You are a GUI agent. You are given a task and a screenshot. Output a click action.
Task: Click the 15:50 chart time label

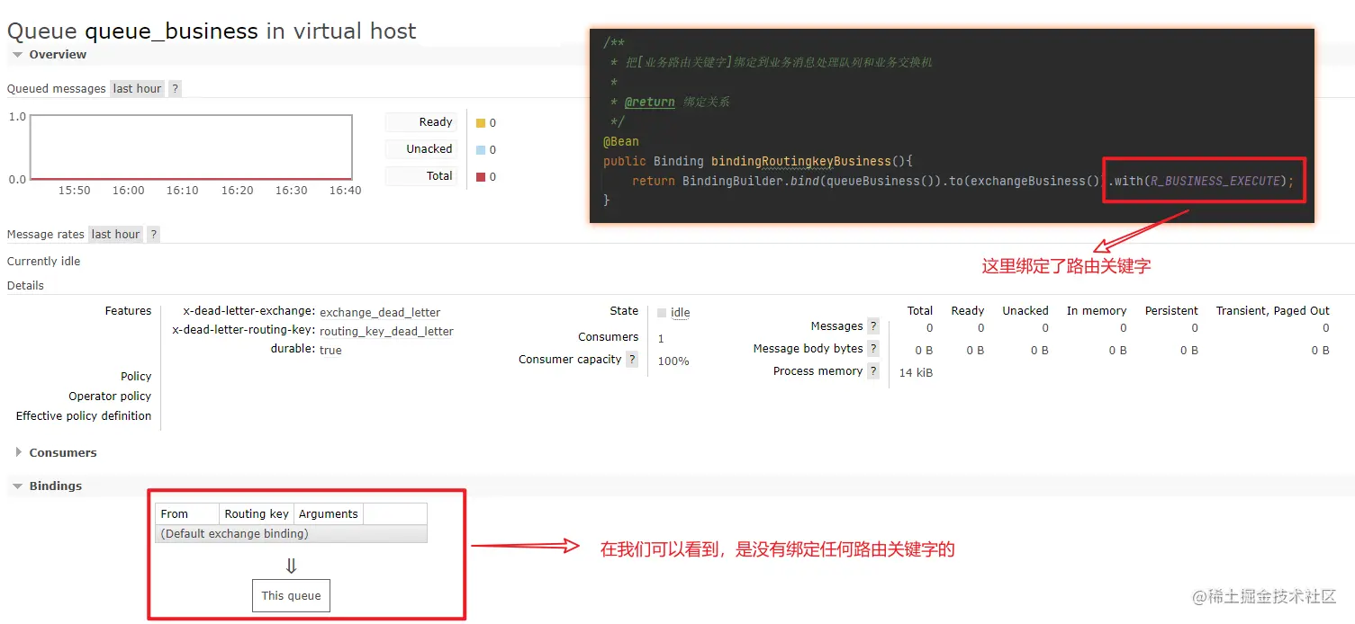point(75,191)
